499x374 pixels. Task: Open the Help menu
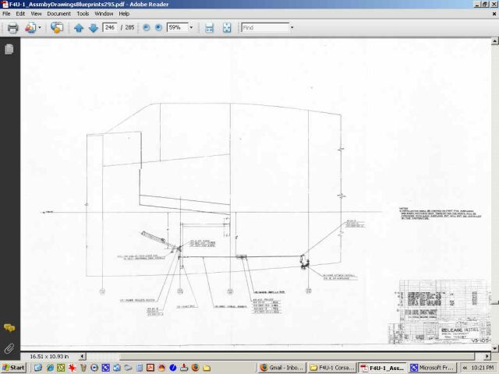[124, 14]
